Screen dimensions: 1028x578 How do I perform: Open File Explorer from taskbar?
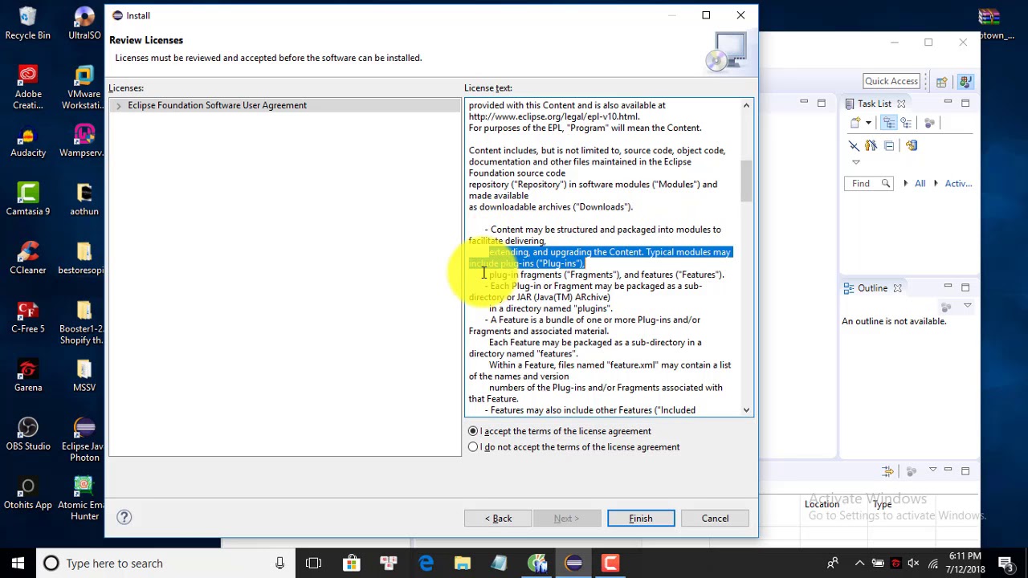463,564
